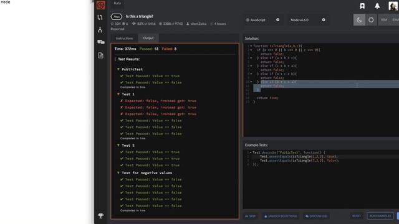Switch to the Output tab

148,38
